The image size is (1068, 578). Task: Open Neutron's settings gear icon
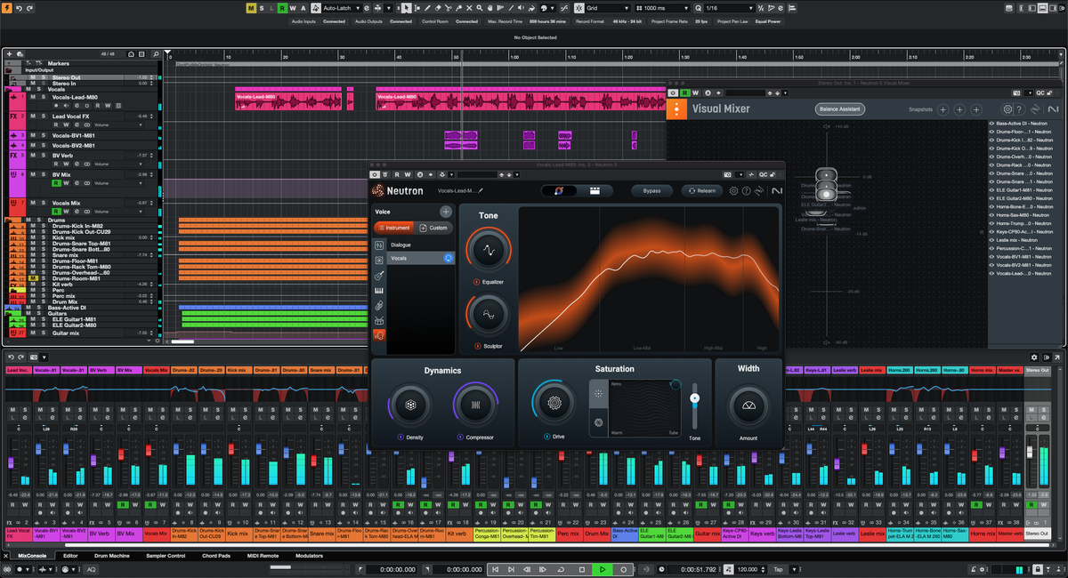coord(732,190)
